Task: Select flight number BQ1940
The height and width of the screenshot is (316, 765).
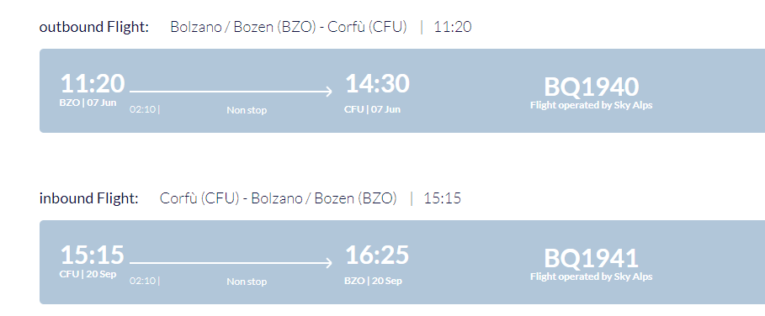Action: pos(592,87)
